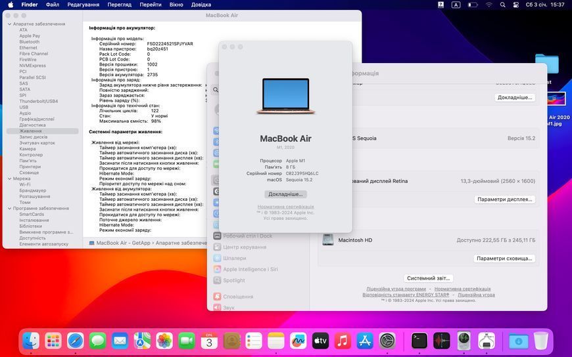
Task: Open the Contacts app in the Dock
Action: click(x=231, y=341)
